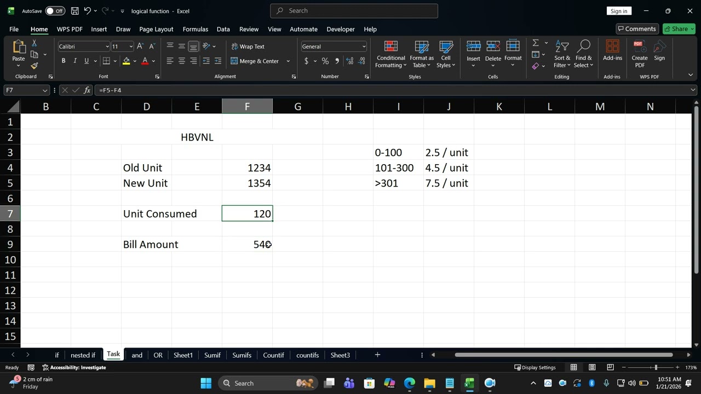Open the Font Color dropdown arrow

click(x=153, y=61)
